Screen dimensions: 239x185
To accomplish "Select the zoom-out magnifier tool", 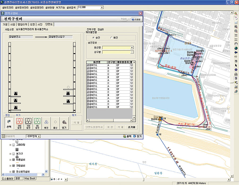I will (x=236, y=31).
